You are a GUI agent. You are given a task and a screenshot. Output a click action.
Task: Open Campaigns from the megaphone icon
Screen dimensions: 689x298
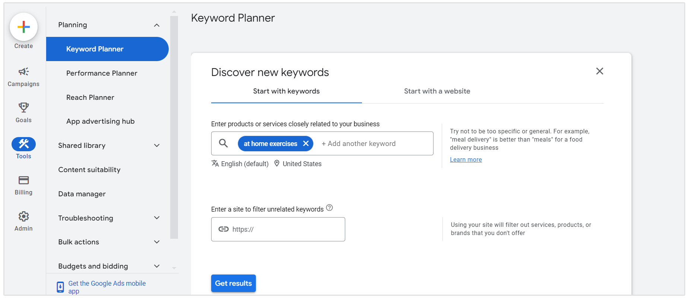tap(23, 72)
